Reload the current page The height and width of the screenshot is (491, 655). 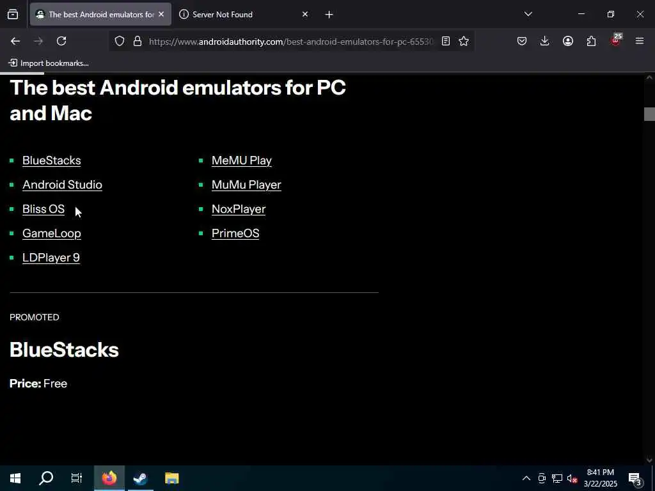tap(61, 41)
